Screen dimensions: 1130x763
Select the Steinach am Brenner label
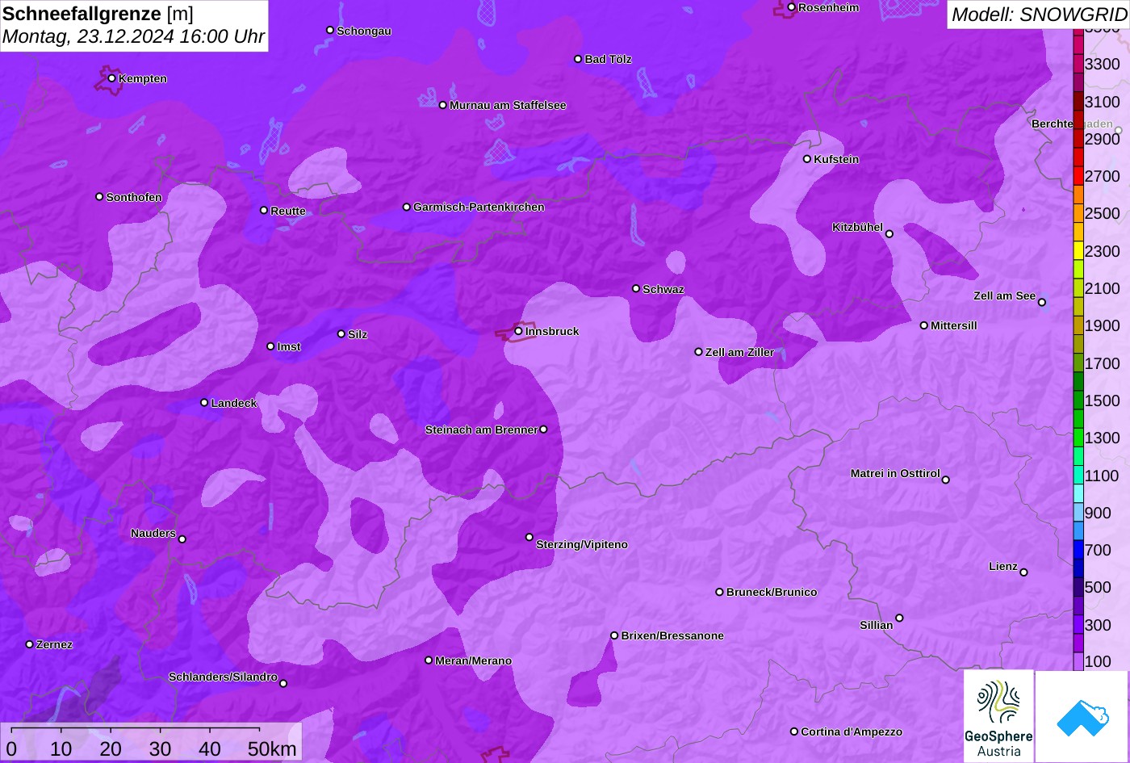481,430
